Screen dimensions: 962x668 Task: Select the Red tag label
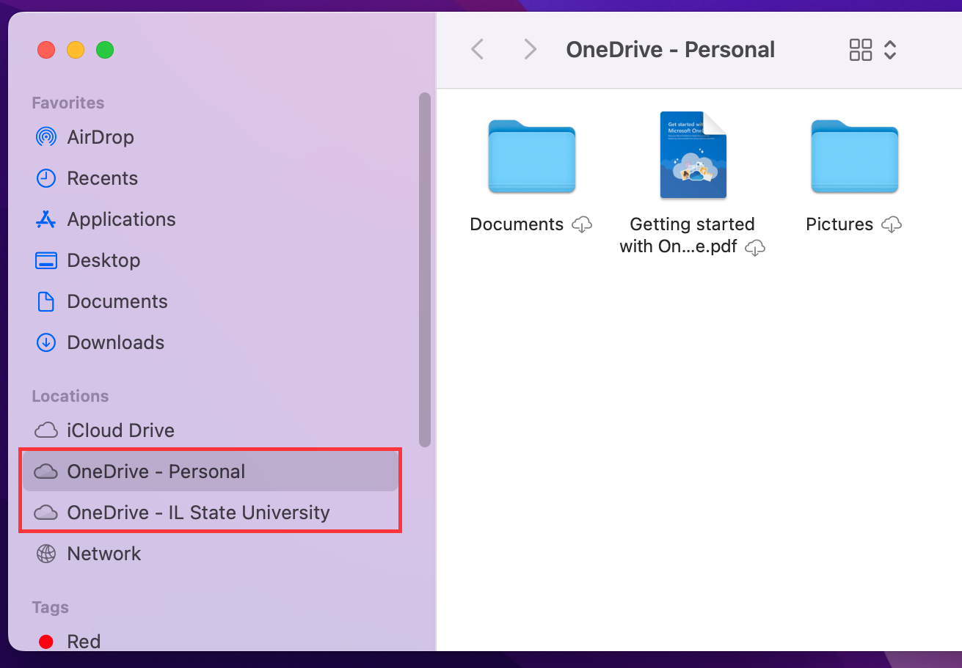(x=84, y=642)
